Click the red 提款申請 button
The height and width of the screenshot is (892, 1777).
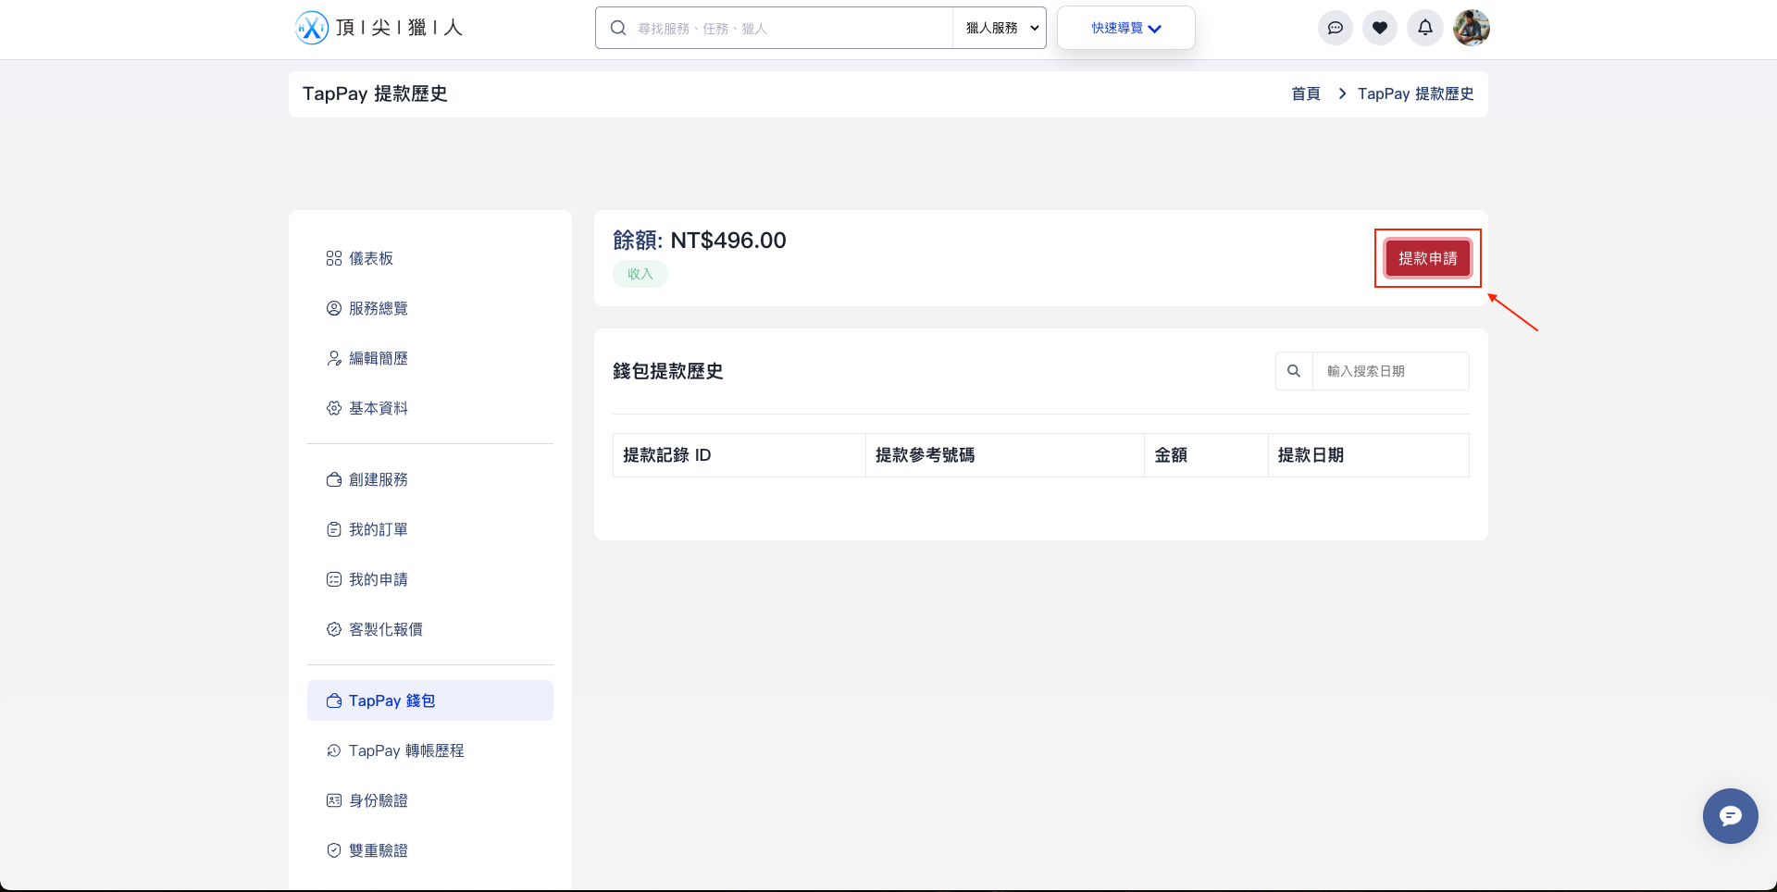point(1427,258)
